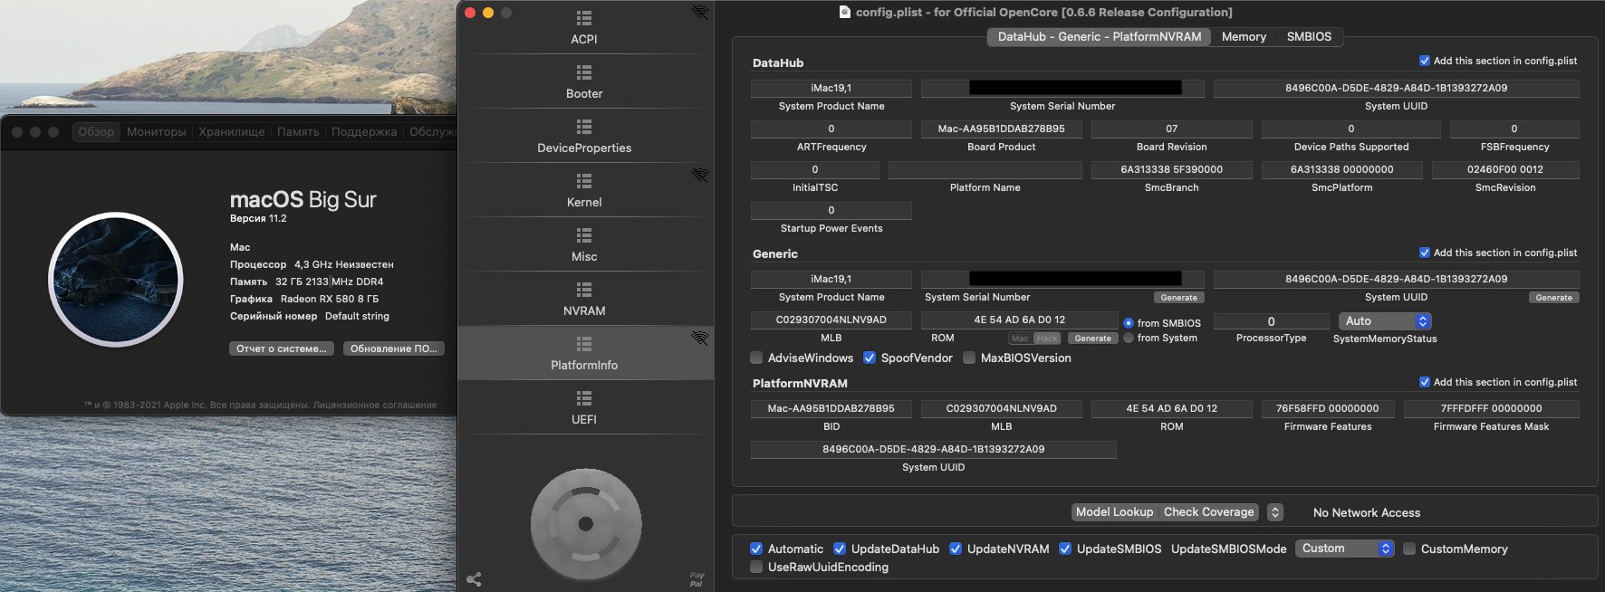This screenshot has width=1605, height=592.
Task: Click the large disk icon in sidebar
Action: click(586, 524)
